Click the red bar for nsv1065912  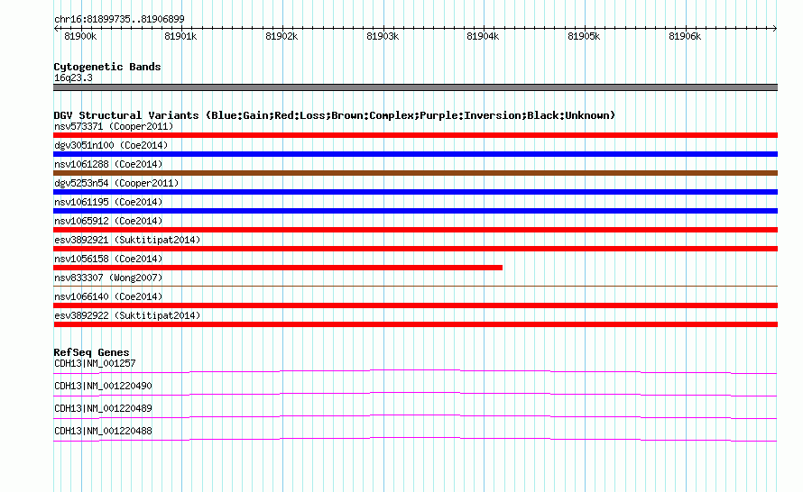coord(415,230)
